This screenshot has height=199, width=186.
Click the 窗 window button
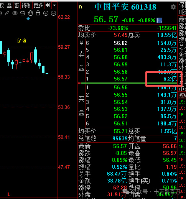[16, 5]
